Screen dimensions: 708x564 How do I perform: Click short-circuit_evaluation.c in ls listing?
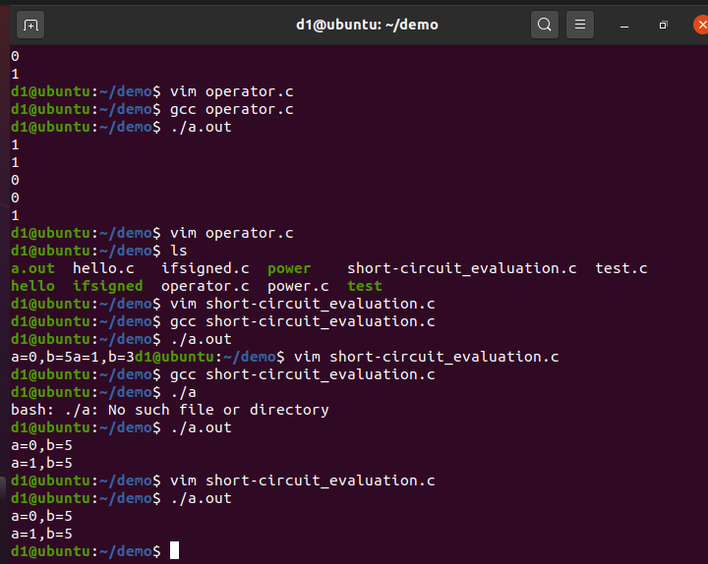(x=461, y=268)
